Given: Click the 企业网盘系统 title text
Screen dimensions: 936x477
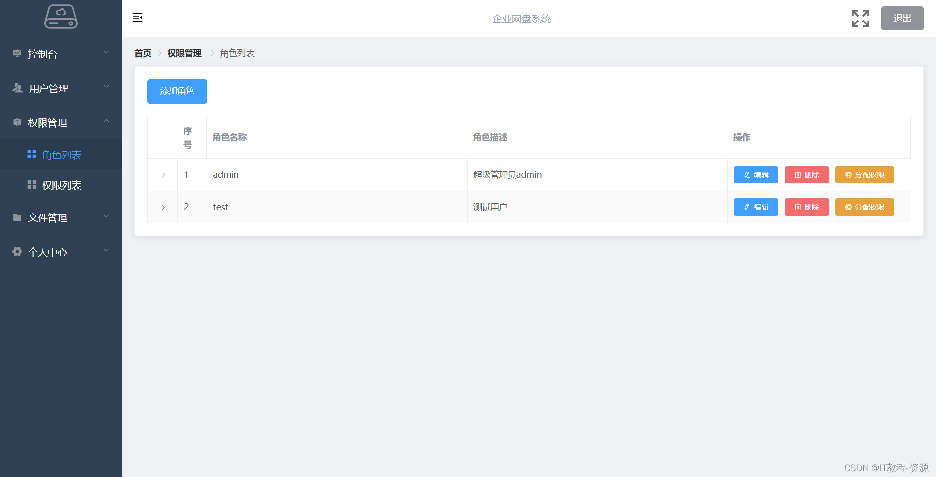Looking at the screenshot, I should point(521,19).
